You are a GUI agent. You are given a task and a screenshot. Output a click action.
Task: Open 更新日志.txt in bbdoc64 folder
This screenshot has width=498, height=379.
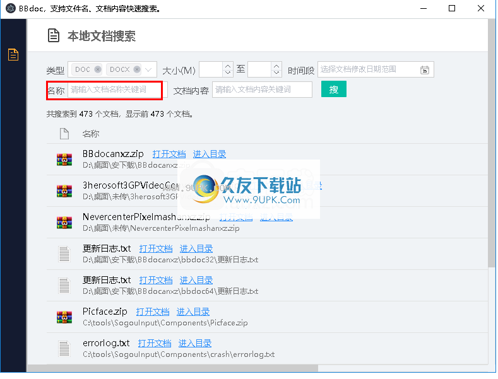coord(156,280)
